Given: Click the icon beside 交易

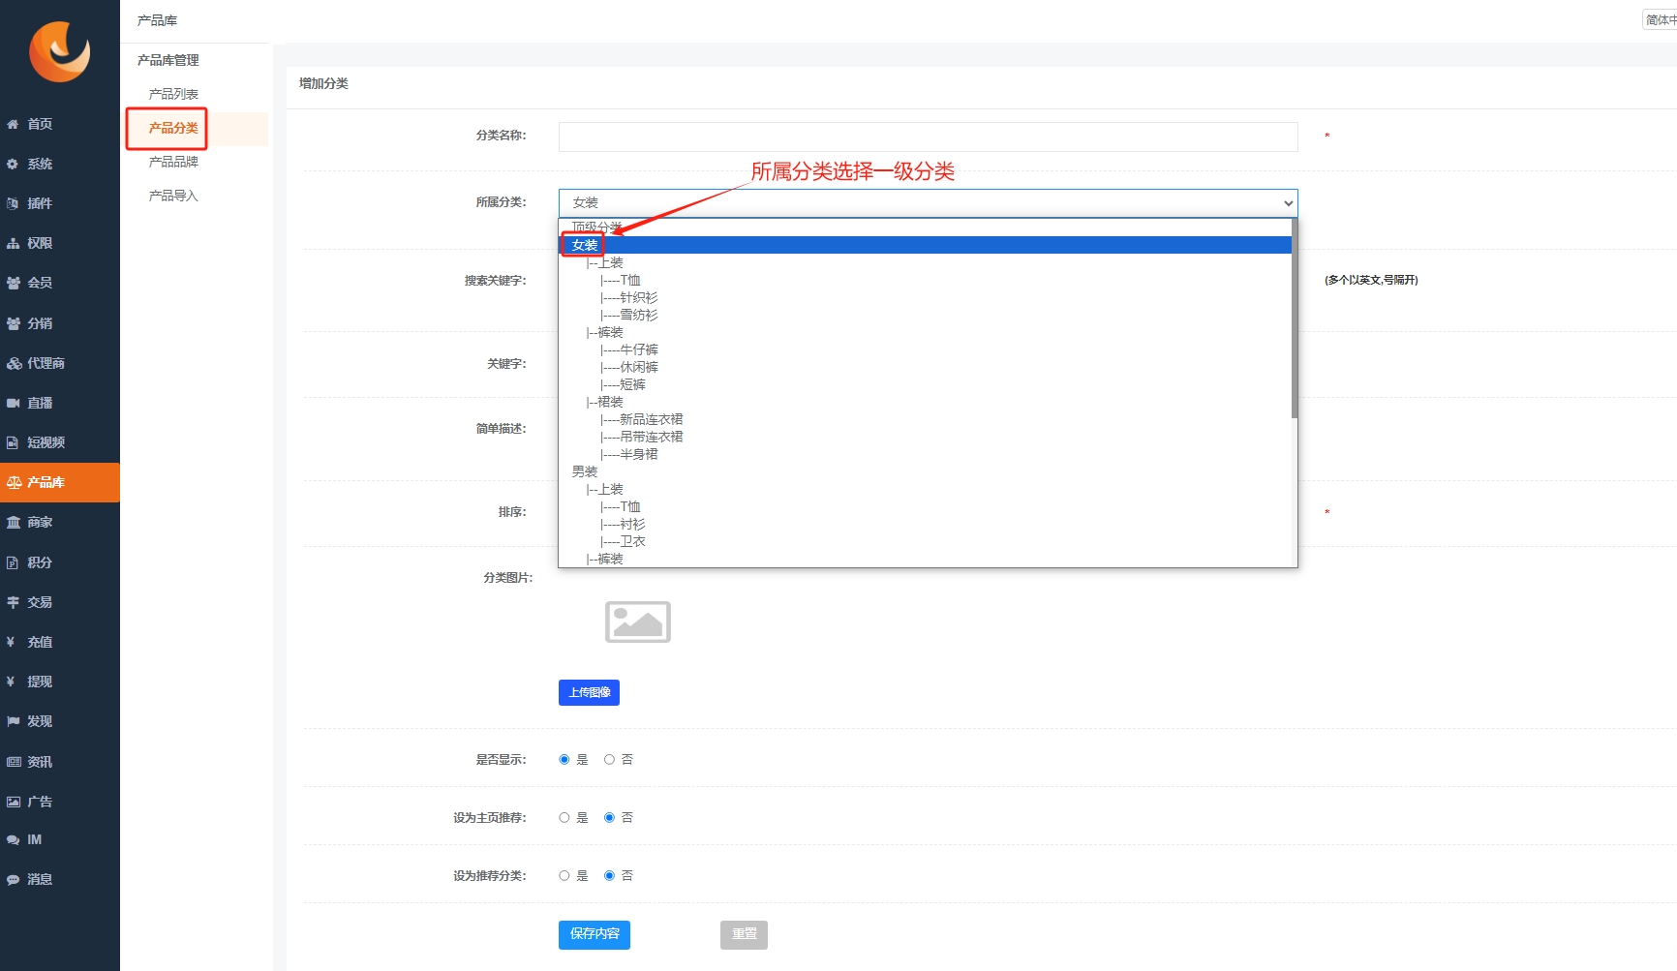Looking at the screenshot, I should (13, 602).
